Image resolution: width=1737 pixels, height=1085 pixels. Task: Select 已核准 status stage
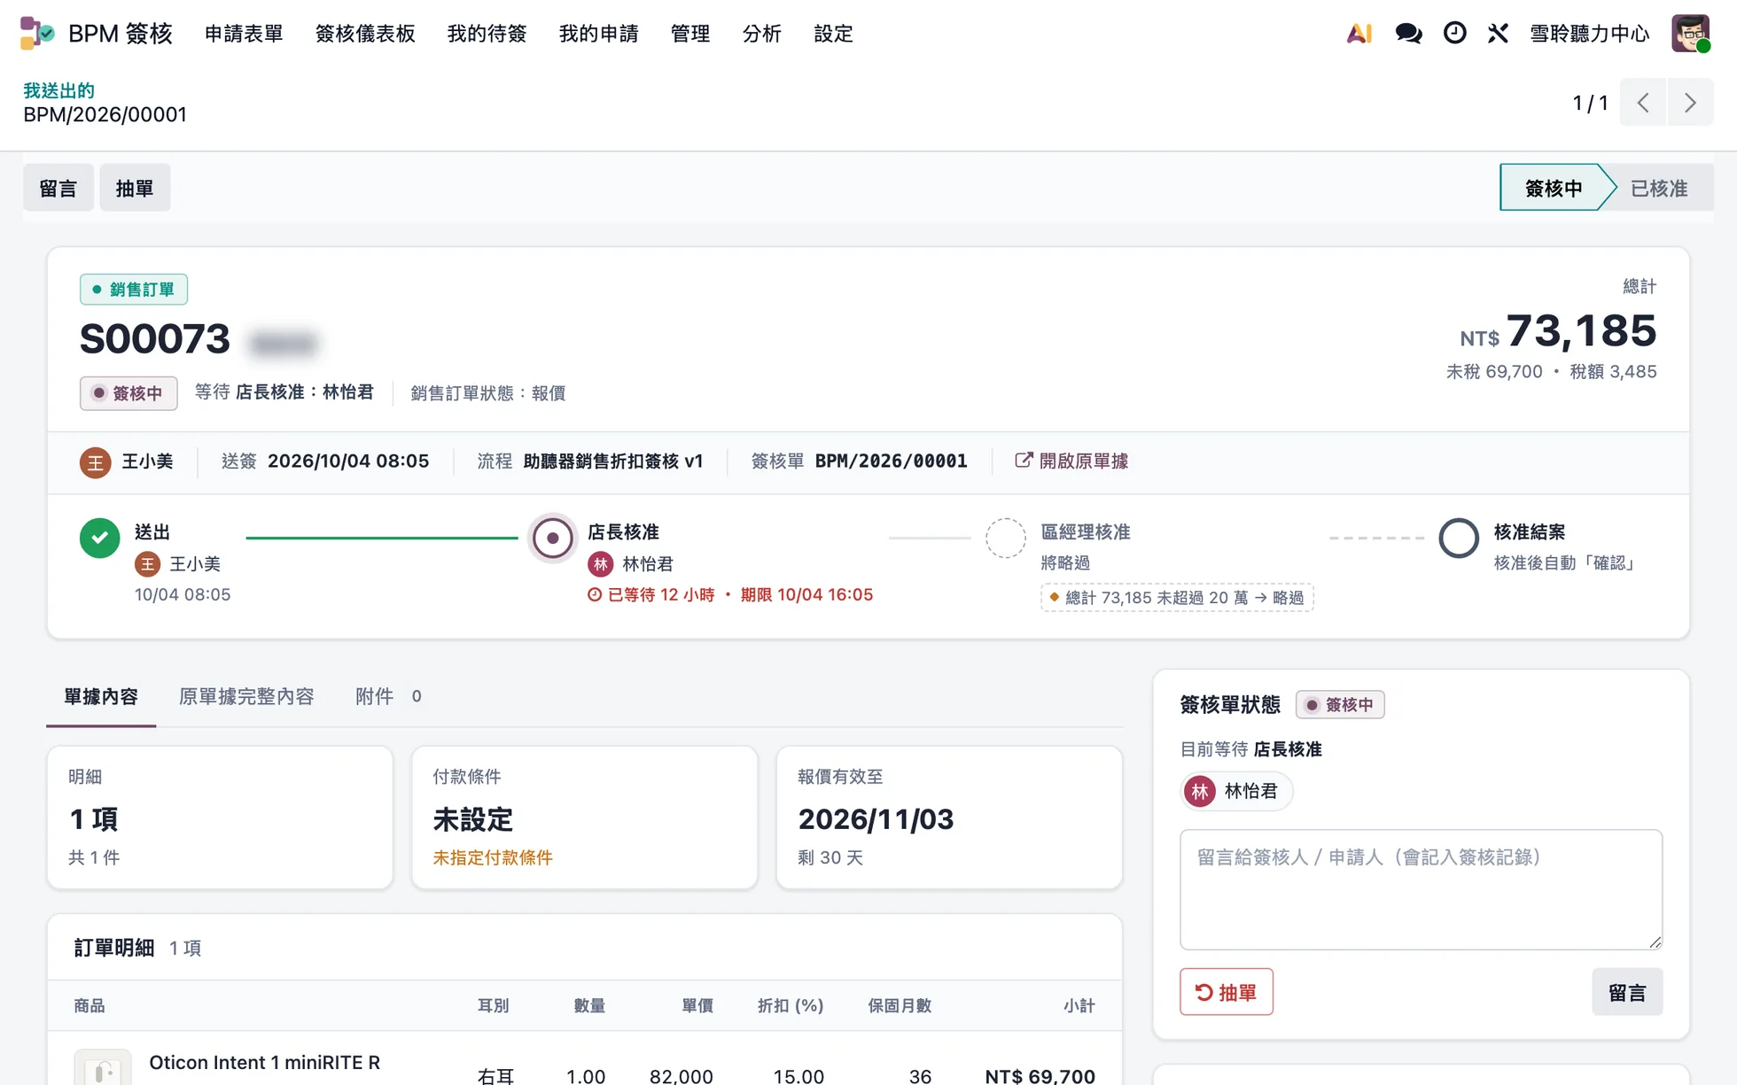point(1659,188)
